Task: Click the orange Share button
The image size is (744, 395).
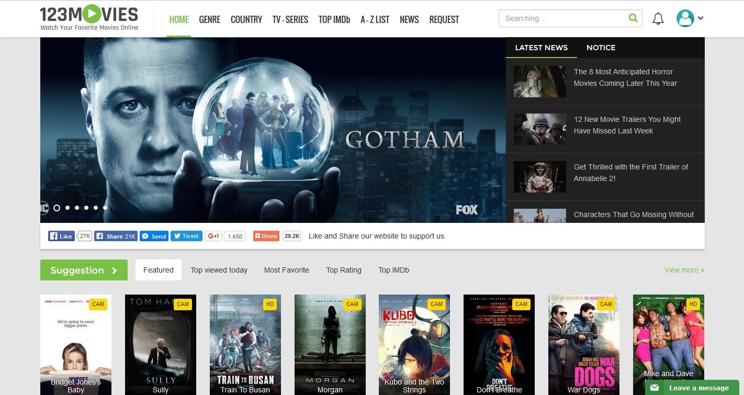Action: 266,236
